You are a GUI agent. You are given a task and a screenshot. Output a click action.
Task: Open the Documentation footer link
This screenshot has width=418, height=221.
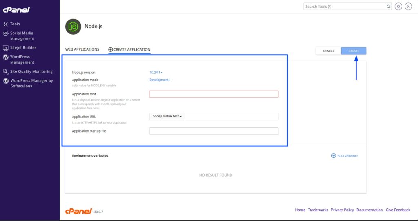[x=369, y=210]
